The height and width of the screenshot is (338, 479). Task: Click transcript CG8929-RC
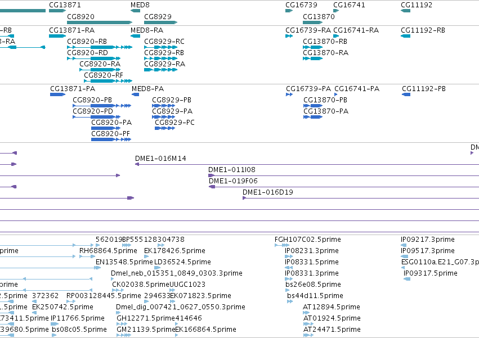pyautogui.click(x=164, y=42)
